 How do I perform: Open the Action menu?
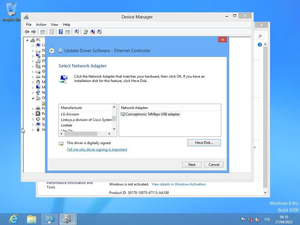41,25
